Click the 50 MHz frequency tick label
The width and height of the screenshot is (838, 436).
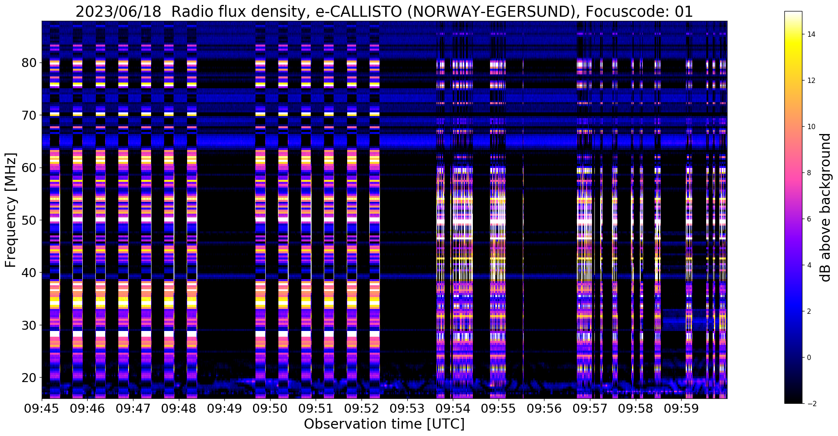point(29,220)
